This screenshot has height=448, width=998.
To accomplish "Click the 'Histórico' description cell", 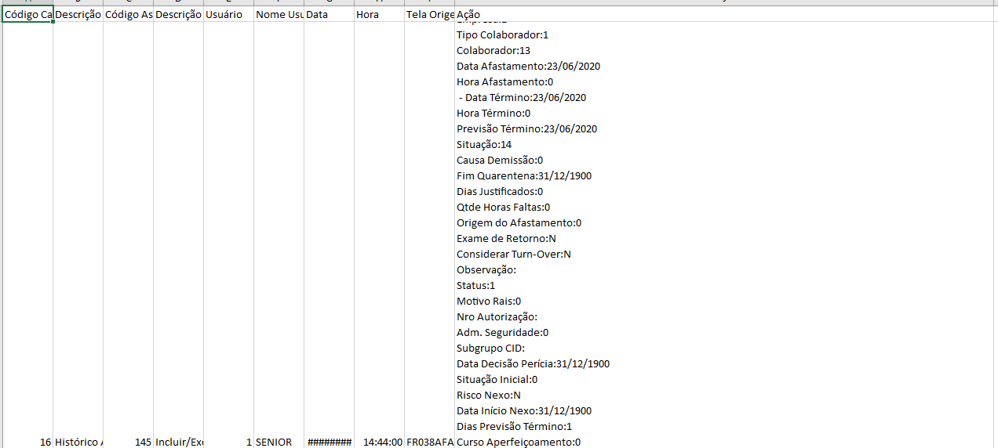I will pyautogui.click(x=78, y=442).
